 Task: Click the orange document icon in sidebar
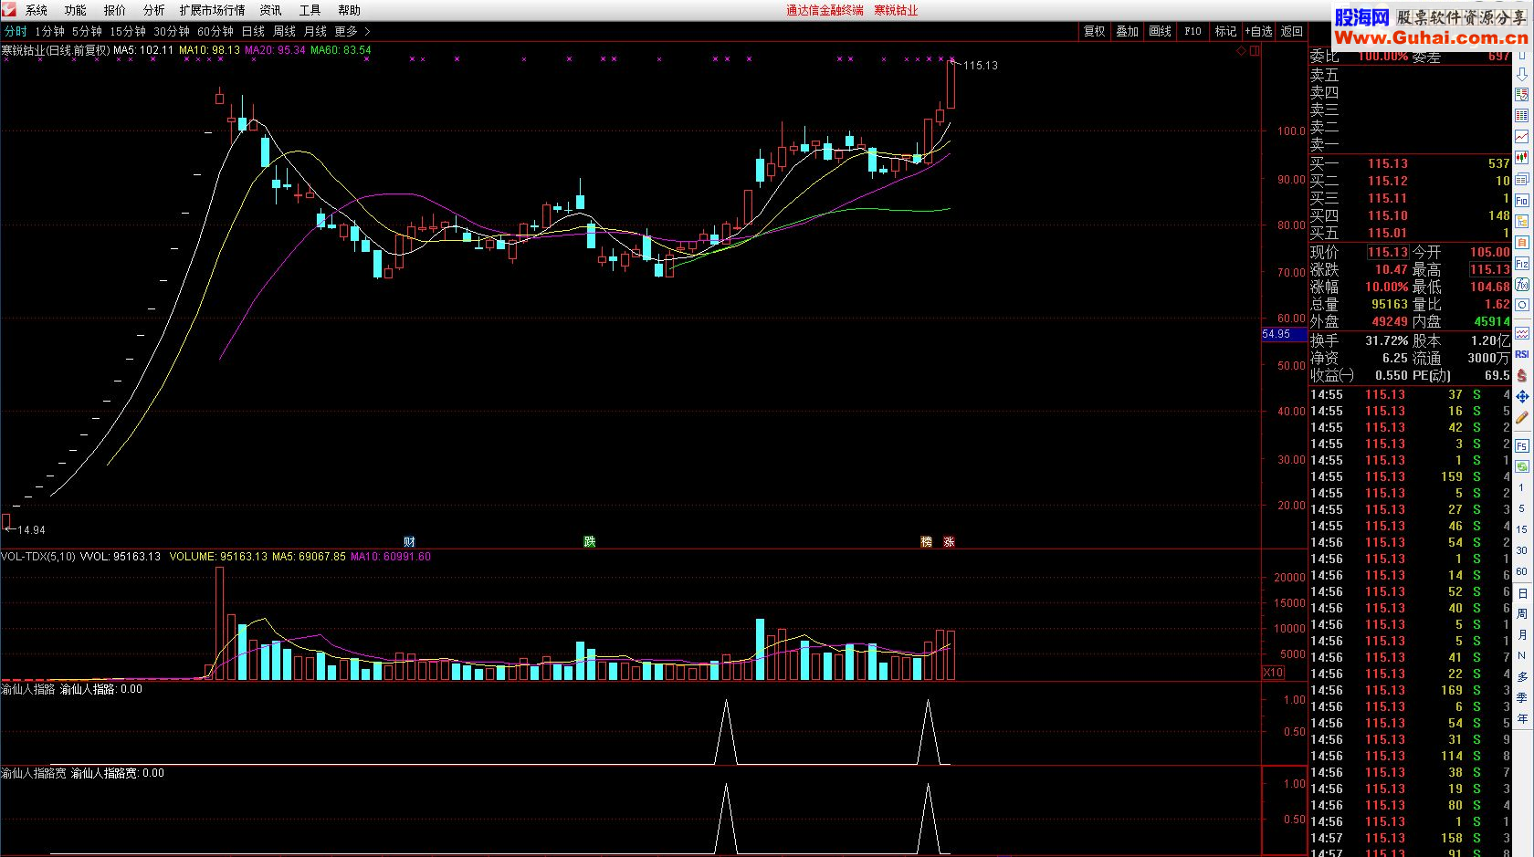[1522, 242]
